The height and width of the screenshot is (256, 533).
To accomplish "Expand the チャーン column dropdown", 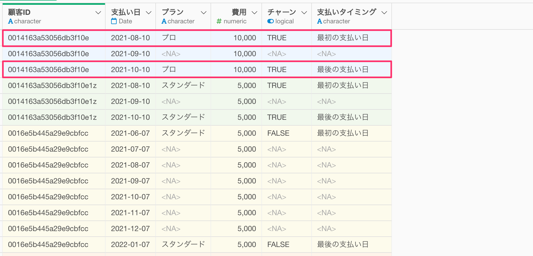I will click(304, 13).
